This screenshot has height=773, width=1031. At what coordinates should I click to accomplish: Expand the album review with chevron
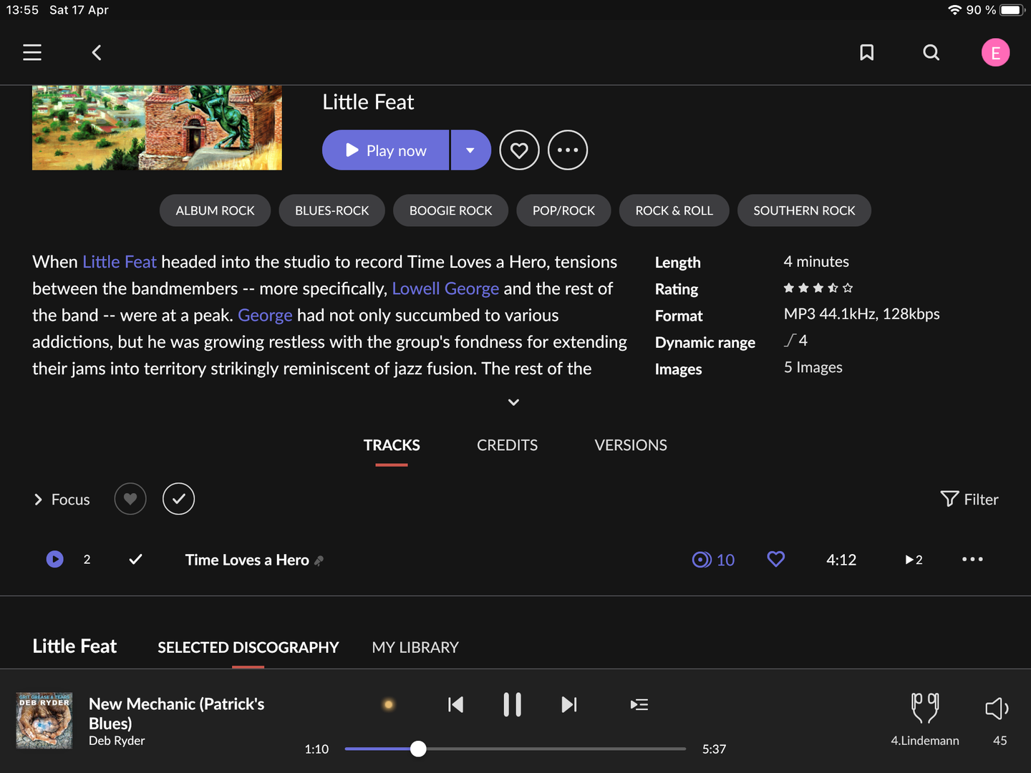513,402
